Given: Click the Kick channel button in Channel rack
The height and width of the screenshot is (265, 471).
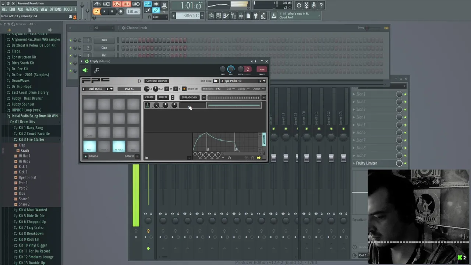Looking at the screenshot, I should tap(104, 40).
